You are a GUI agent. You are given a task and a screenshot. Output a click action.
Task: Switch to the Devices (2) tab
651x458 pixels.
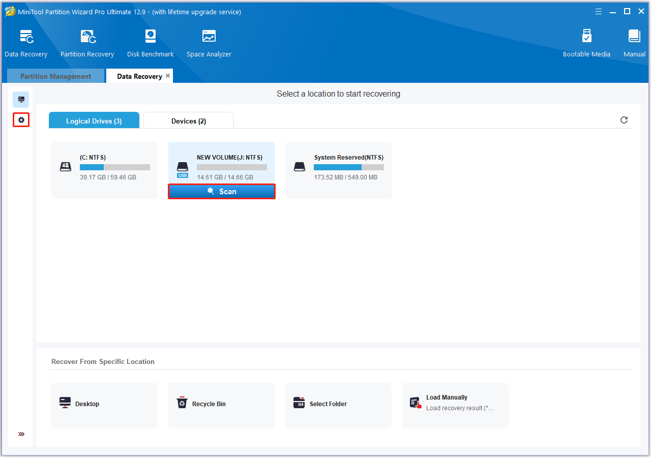[189, 120]
